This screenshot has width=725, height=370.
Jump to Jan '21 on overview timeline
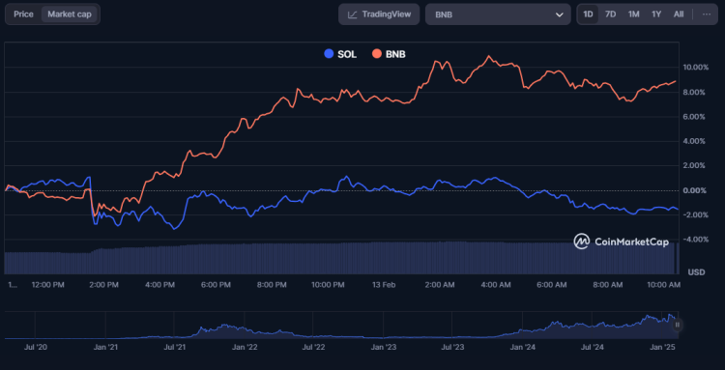coord(105,347)
